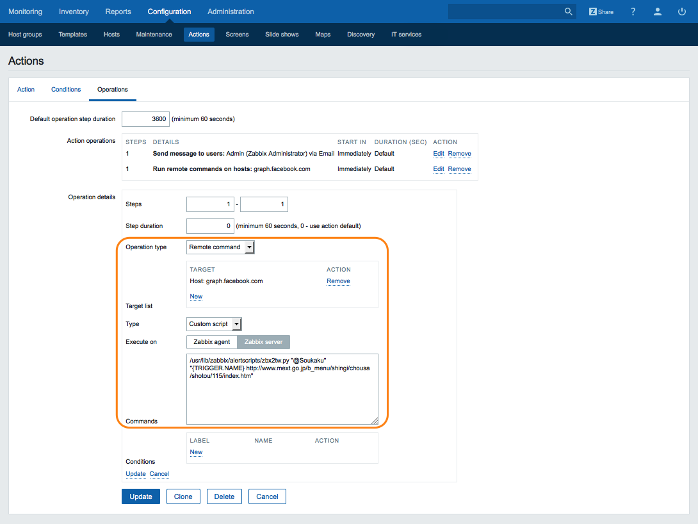Go to IT services submenu
This screenshot has width=698, height=524.
(x=406, y=35)
